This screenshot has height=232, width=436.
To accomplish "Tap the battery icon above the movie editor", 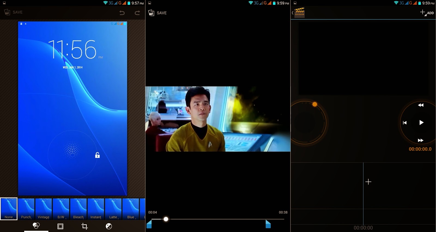I will [x=420, y=3].
